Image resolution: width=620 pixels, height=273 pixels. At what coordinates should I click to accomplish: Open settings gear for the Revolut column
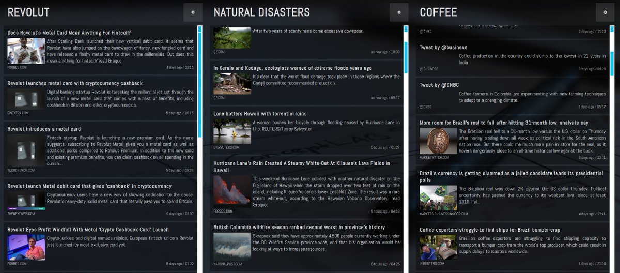[193, 12]
